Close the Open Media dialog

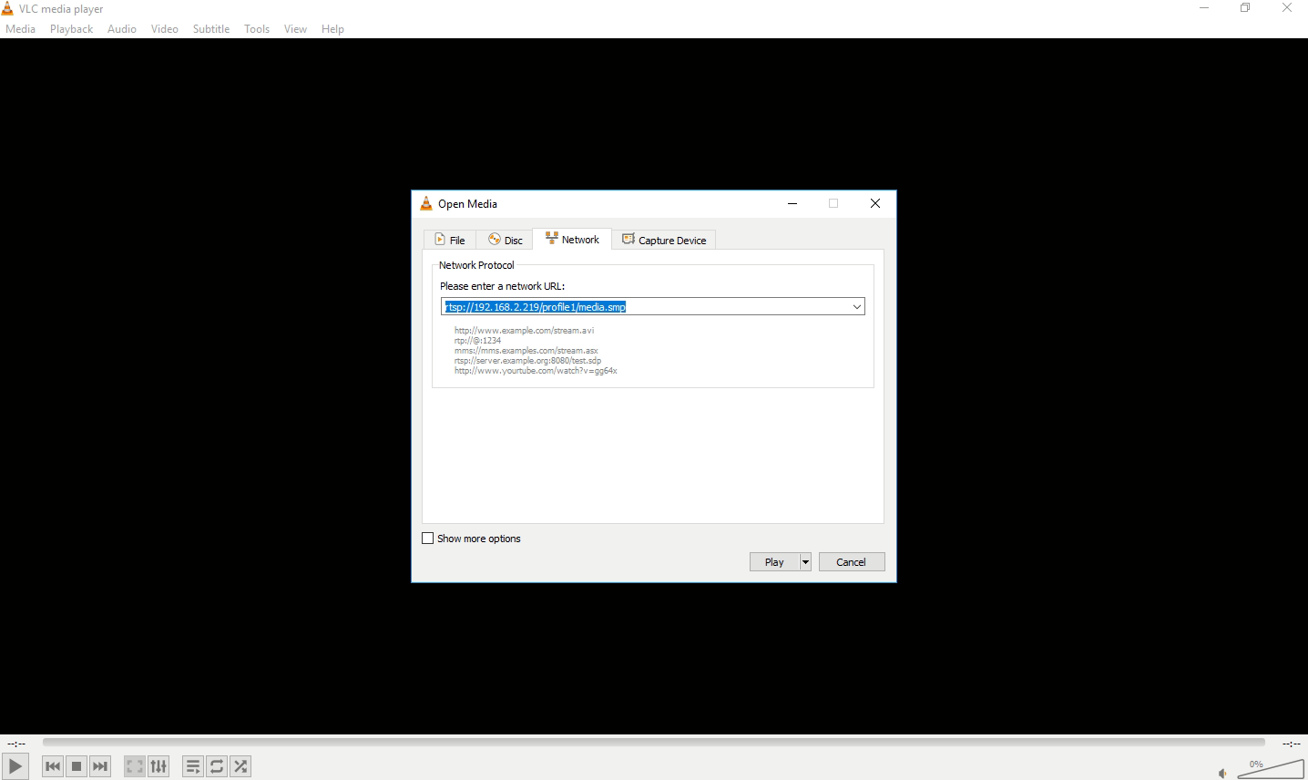(x=875, y=203)
